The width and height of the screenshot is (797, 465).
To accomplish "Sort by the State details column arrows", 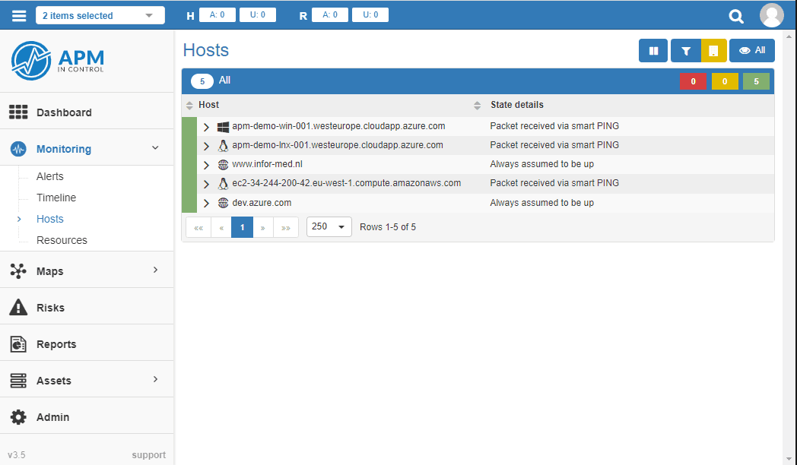I will click(477, 105).
